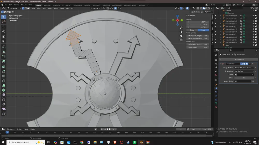Click the Target eyedropper icon

253,75
